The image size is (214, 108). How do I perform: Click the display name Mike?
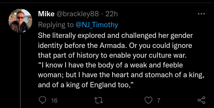pyautogui.click(x=46, y=14)
